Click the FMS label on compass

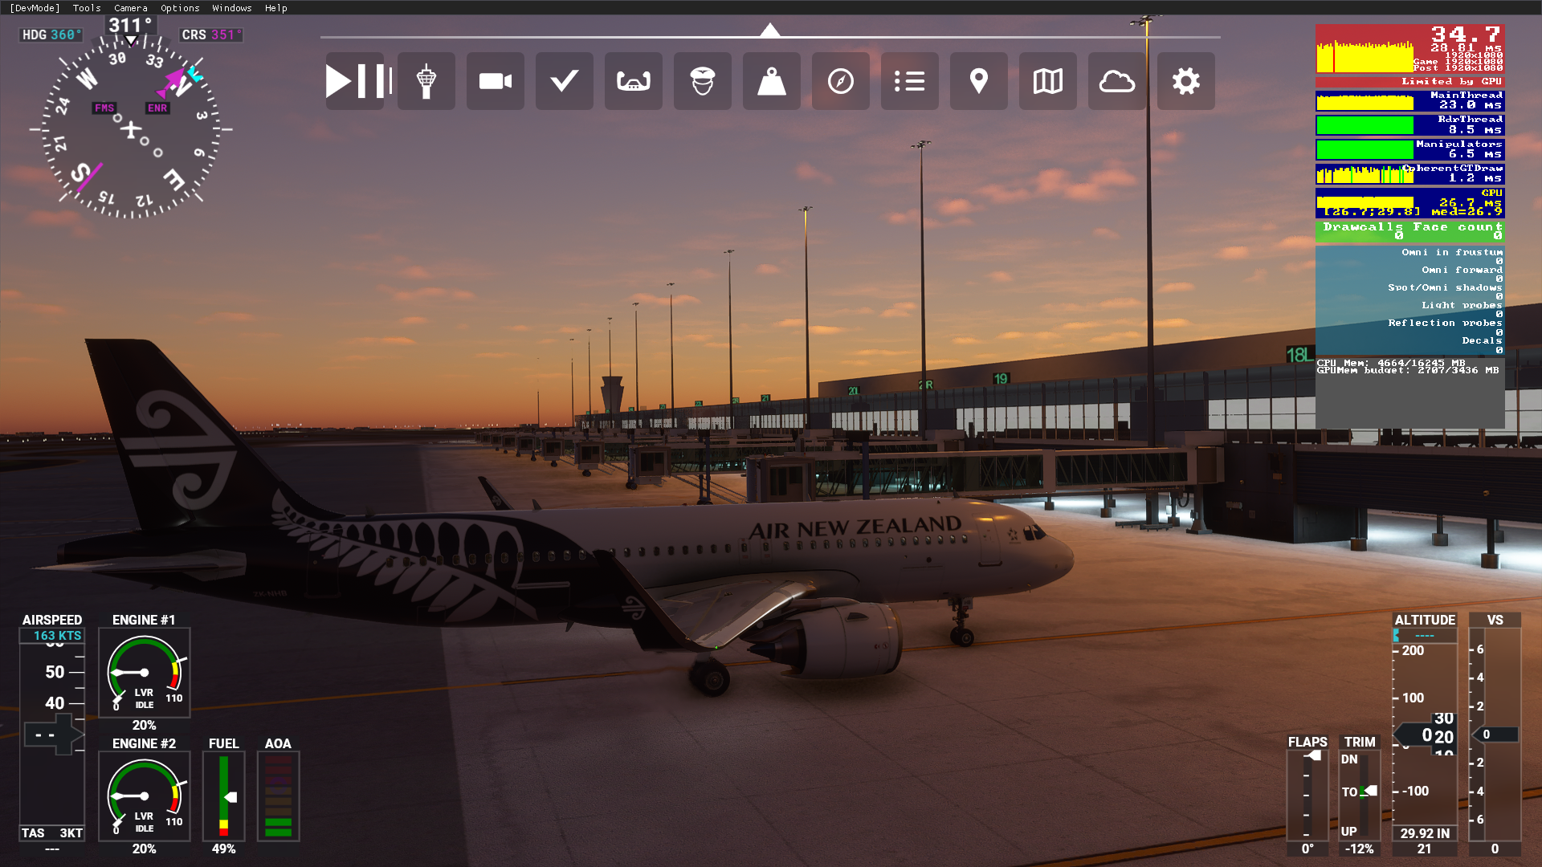point(104,108)
